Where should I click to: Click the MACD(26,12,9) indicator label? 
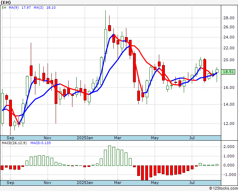pos(14,143)
